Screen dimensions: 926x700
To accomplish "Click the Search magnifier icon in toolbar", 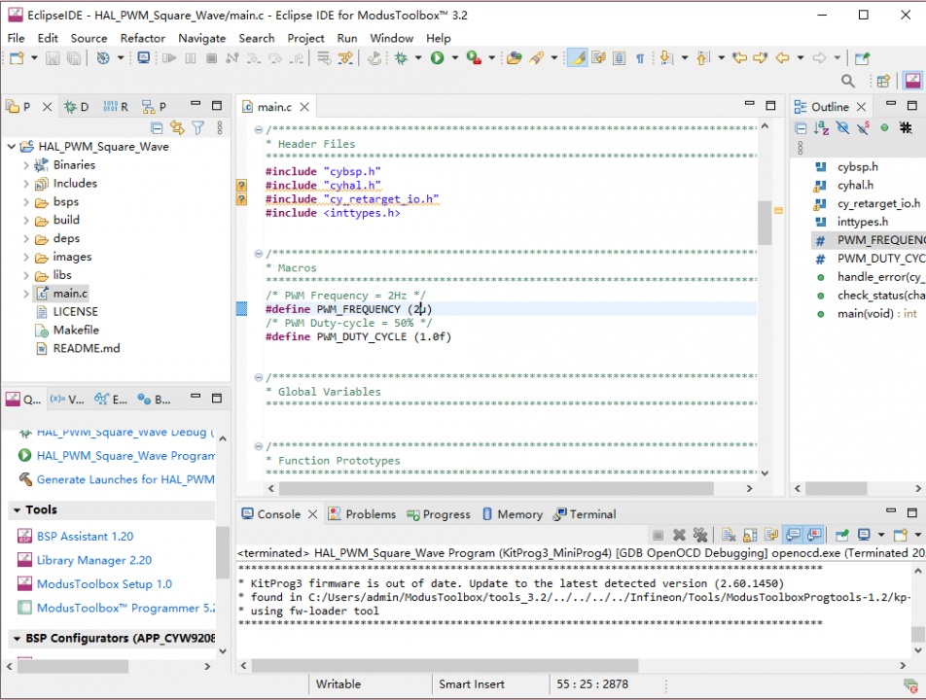I will (x=847, y=81).
